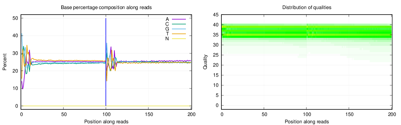
Task: Click the 150 tick on left chart x-axis
Action: pyautogui.click(x=149, y=115)
